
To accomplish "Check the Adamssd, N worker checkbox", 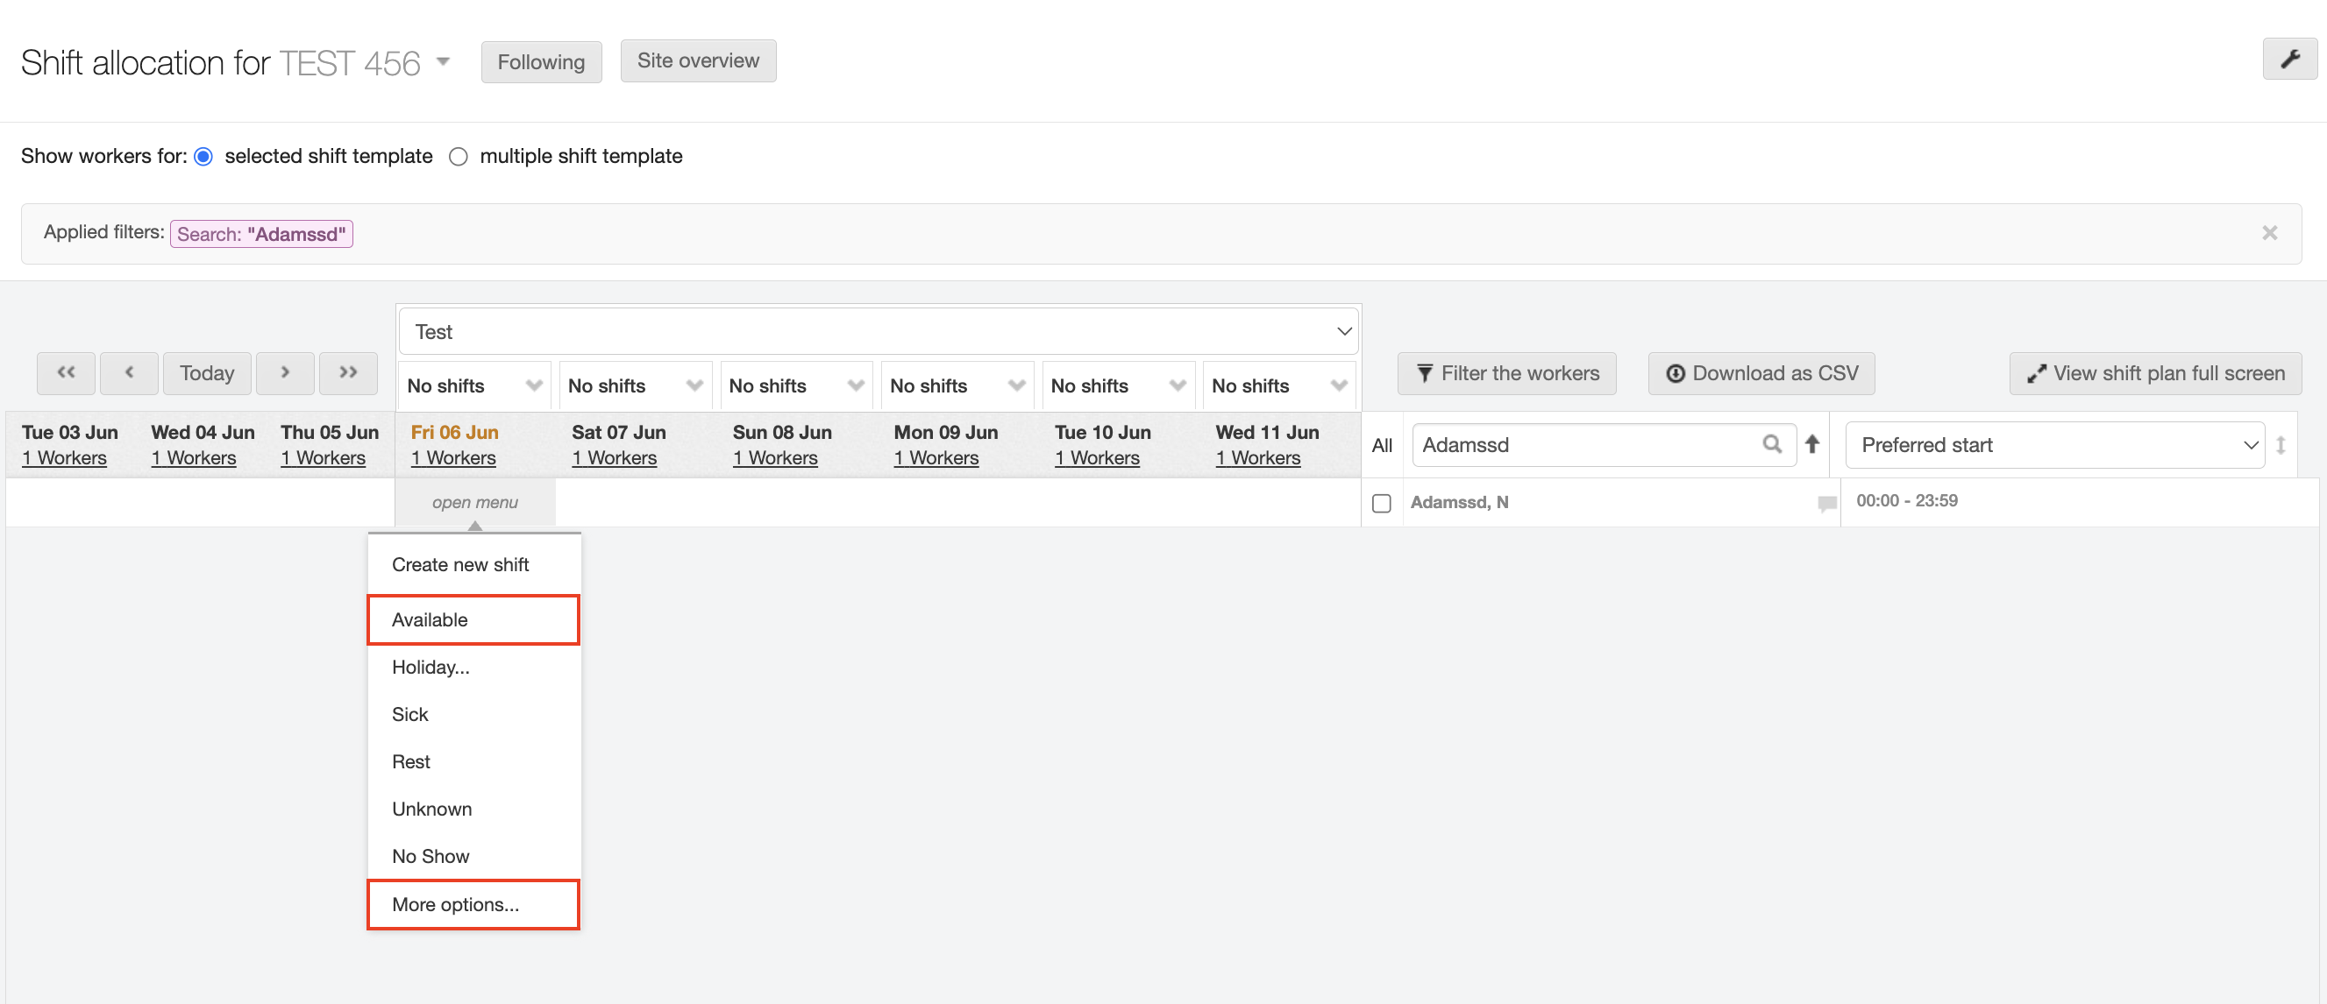I will click(1381, 503).
